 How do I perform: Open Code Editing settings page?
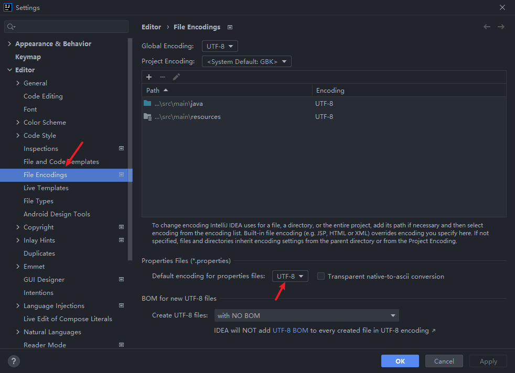(x=43, y=96)
